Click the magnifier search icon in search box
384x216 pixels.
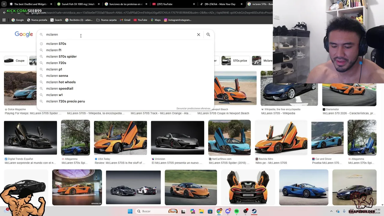click(x=208, y=34)
